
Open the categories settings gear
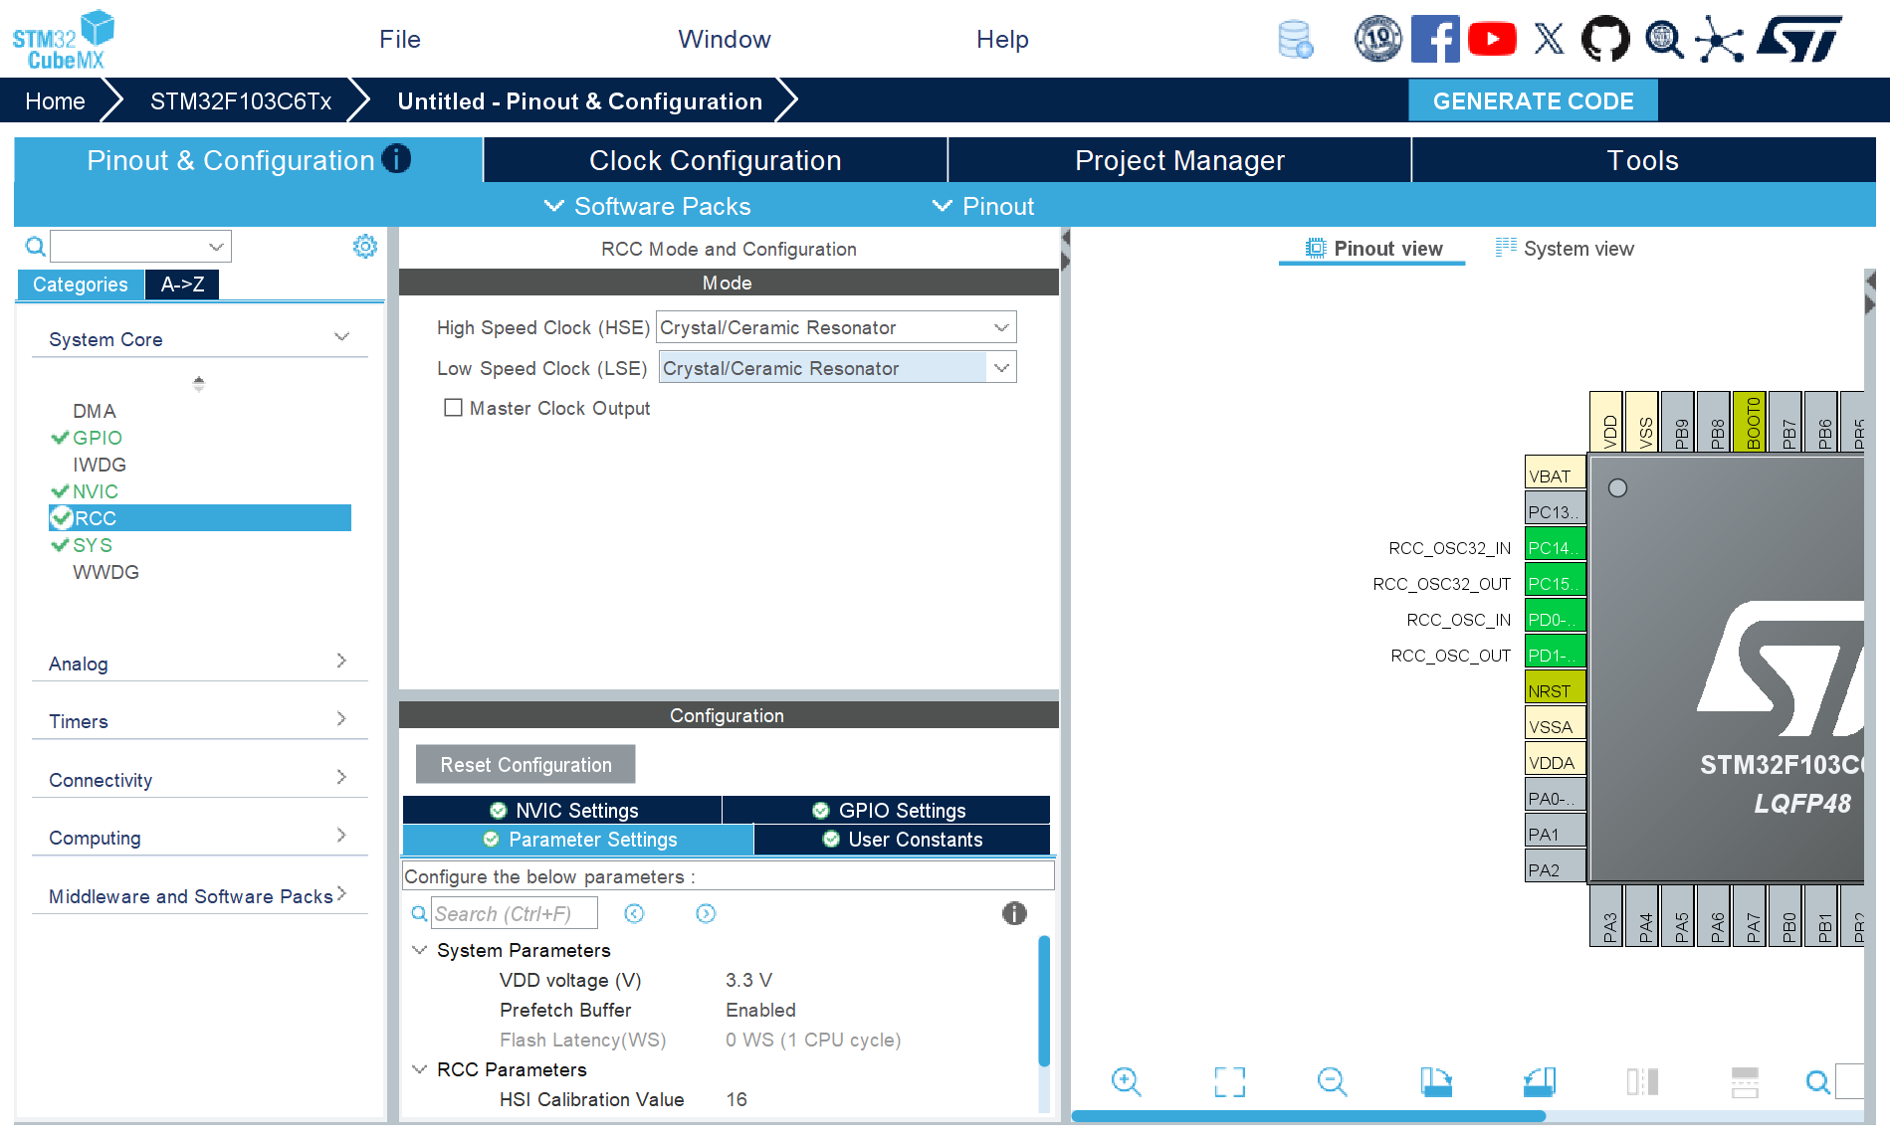coord(365,246)
